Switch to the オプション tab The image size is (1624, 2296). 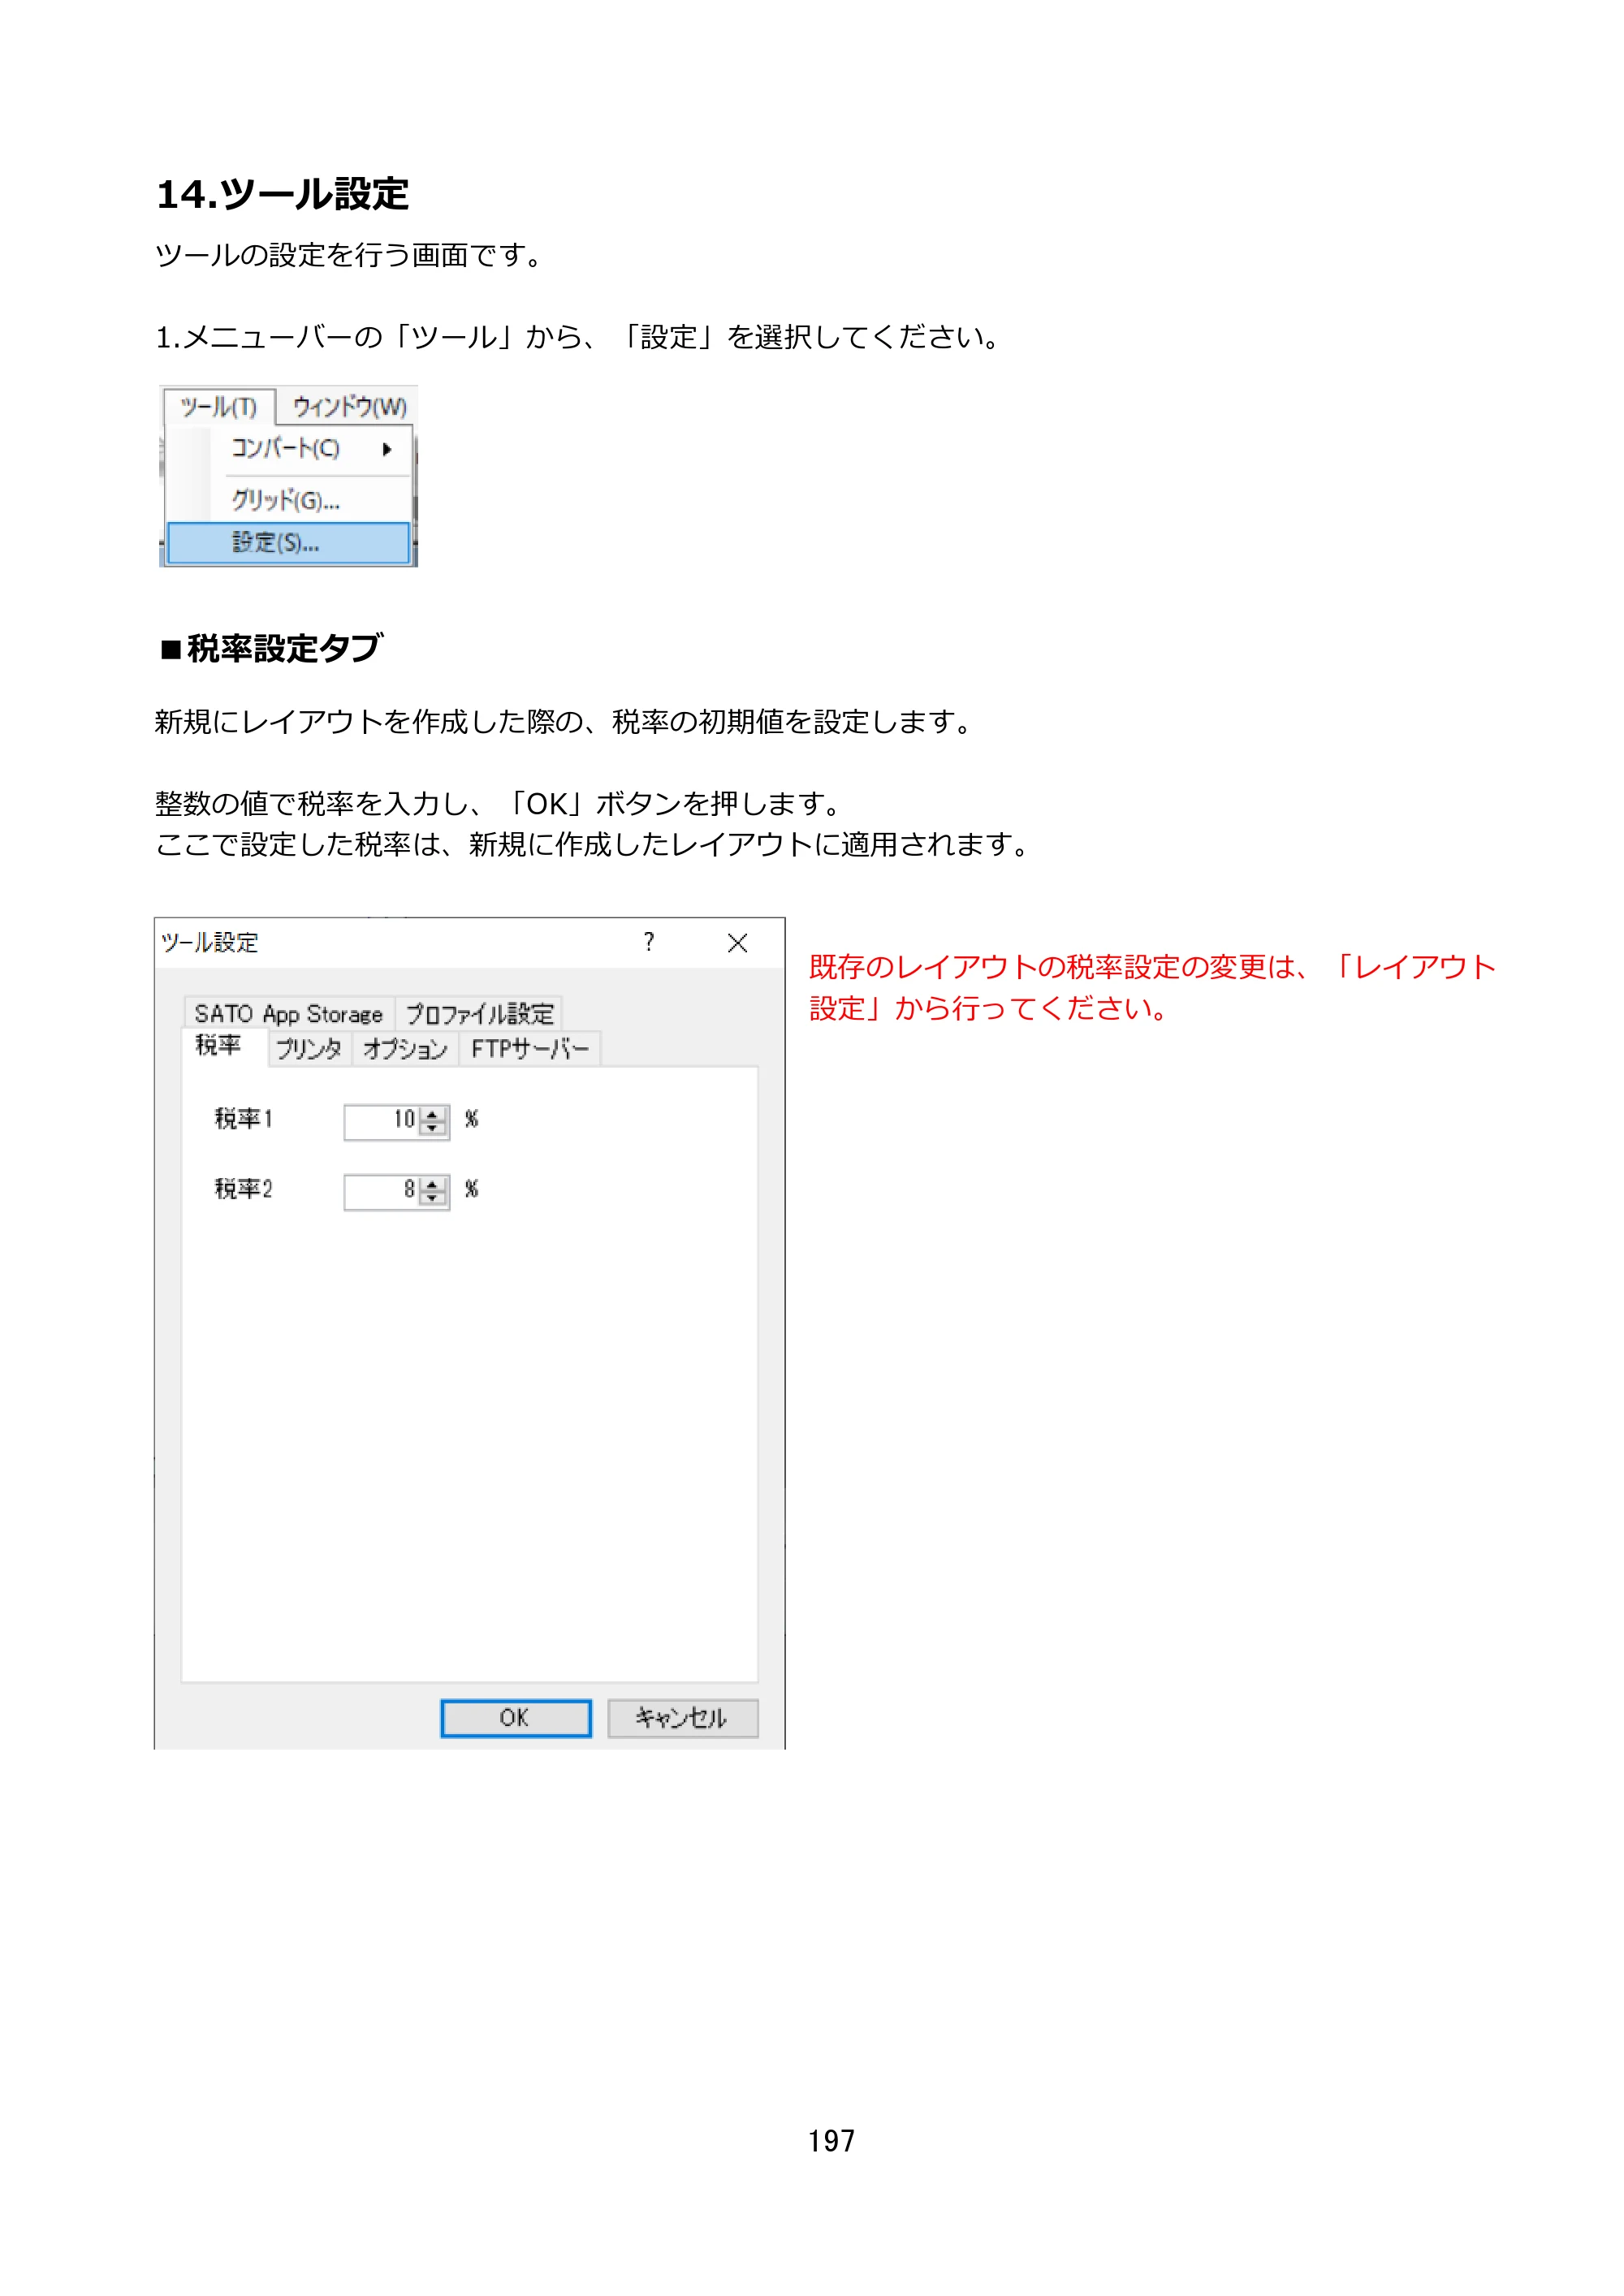(x=405, y=1049)
